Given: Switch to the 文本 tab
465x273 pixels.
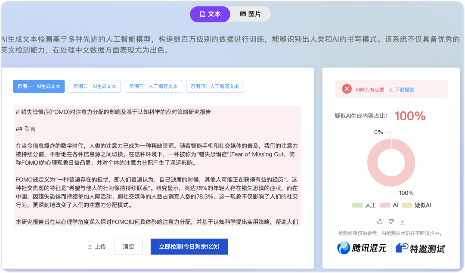Looking at the screenshot, I should click(x=210, y=14).
